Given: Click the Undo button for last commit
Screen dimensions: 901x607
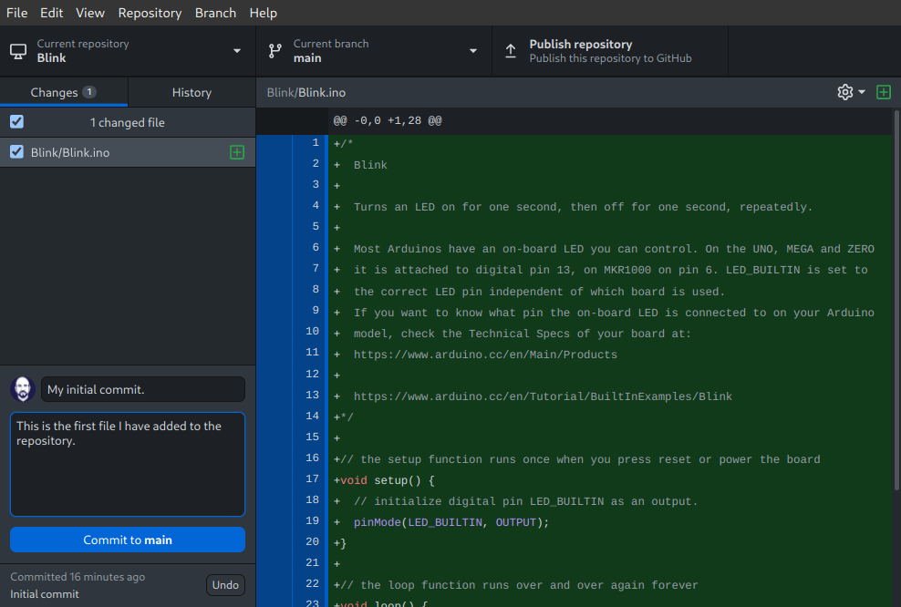Looking at the screenshot, I should click(x=225, y=584).
